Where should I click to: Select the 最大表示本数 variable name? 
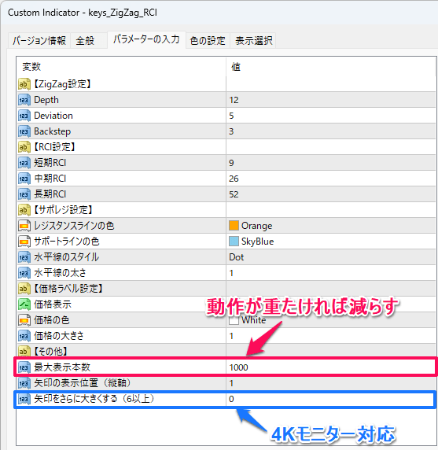[62, 367]
